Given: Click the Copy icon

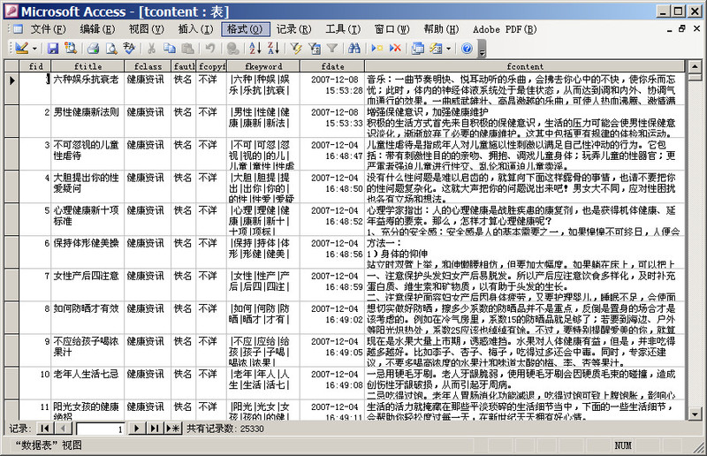Looking at the screenshot, I should (170, 48).
